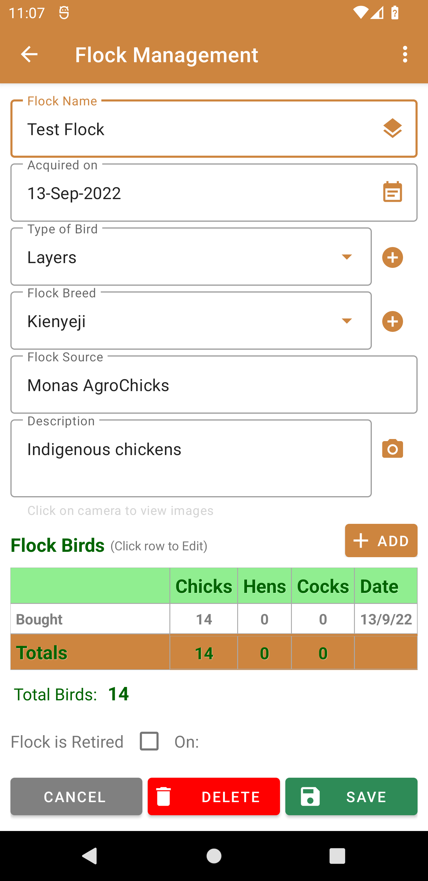The image size is (428, 881).
Task: Focus the Flock Source text field
Action: pyautogui.click(x=213, y=385)
